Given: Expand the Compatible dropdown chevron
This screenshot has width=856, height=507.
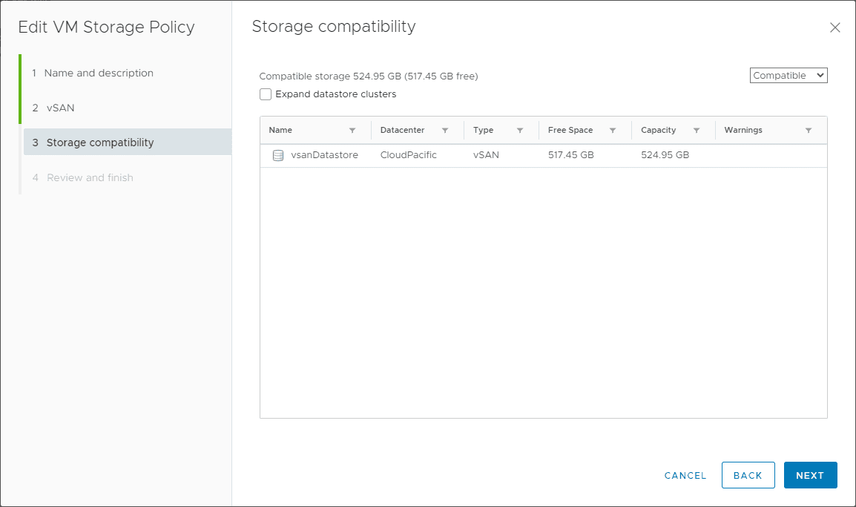Looking at the screenshot, I should (x=819, y=75).
